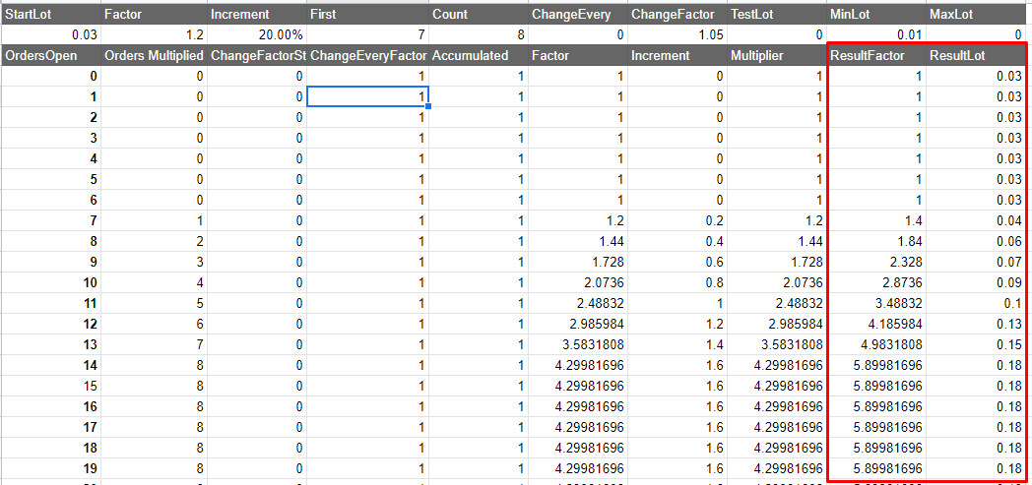Image resolution: width=1032 pixels, height=485 pixels.
Task: Click the MinLot header cell
Action: click(876, 13)
